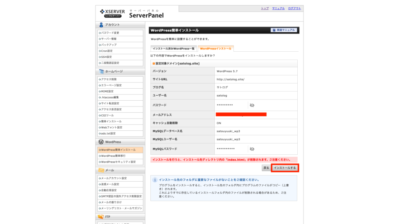Click the version value WordPress 5.7
399x224 pixels.
227,72
